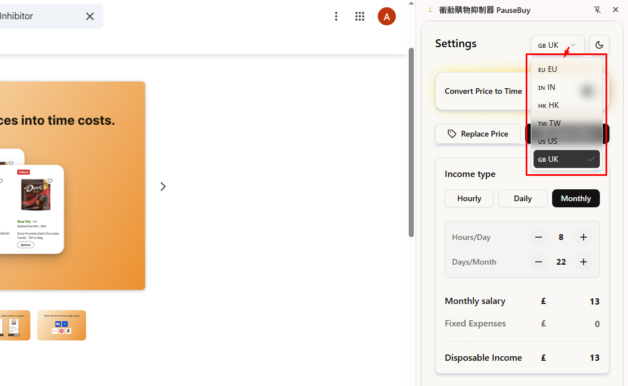Collapse the UK region dropdown
628x386 pixels.
coord(557,46)
